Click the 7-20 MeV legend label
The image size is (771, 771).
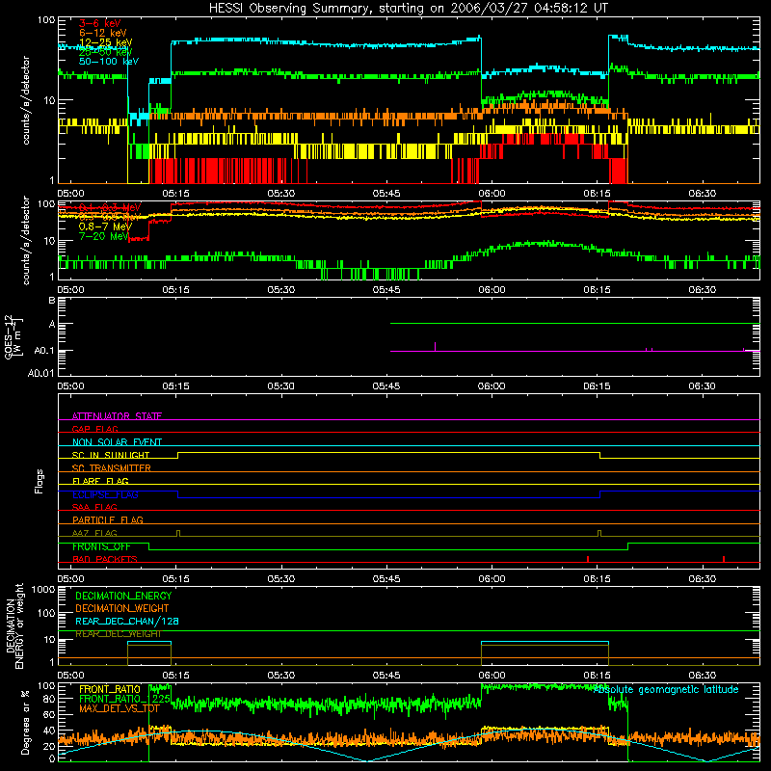(103, 236)
